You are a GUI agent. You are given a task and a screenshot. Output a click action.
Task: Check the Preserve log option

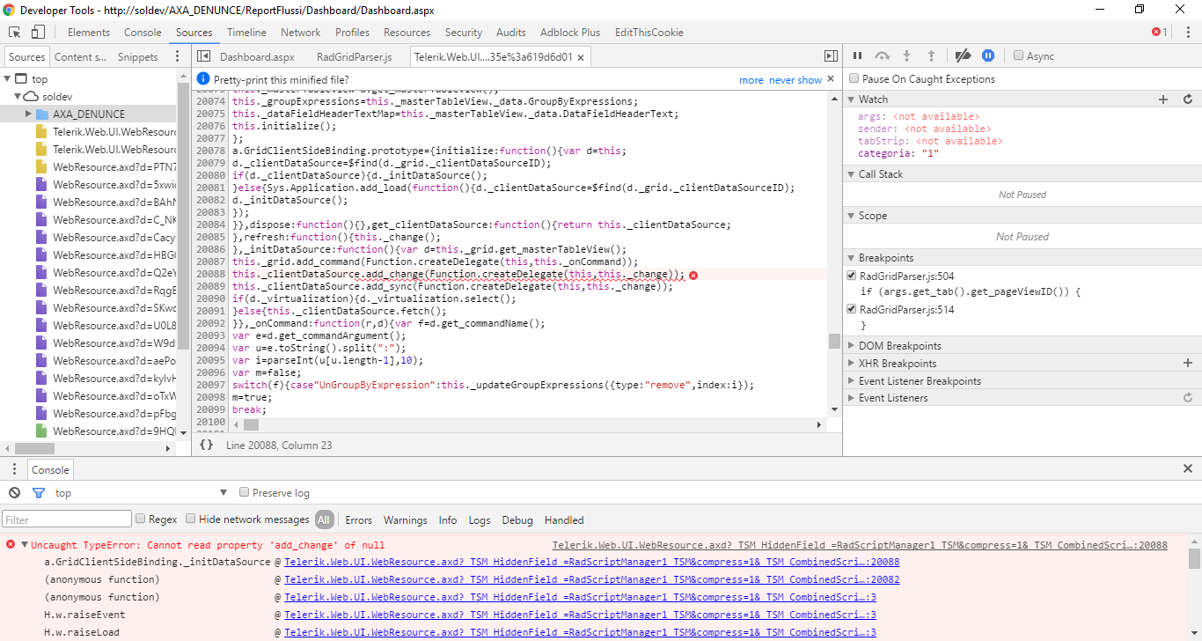(245, 493)
